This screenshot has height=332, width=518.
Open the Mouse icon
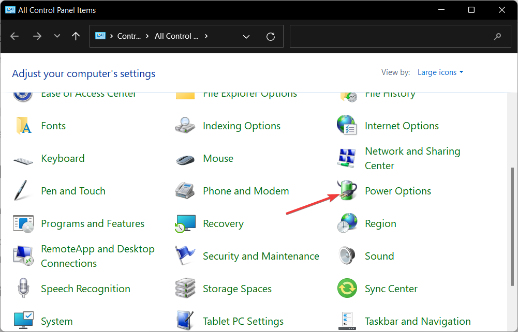pyautogui.click(x=185, y=160)
